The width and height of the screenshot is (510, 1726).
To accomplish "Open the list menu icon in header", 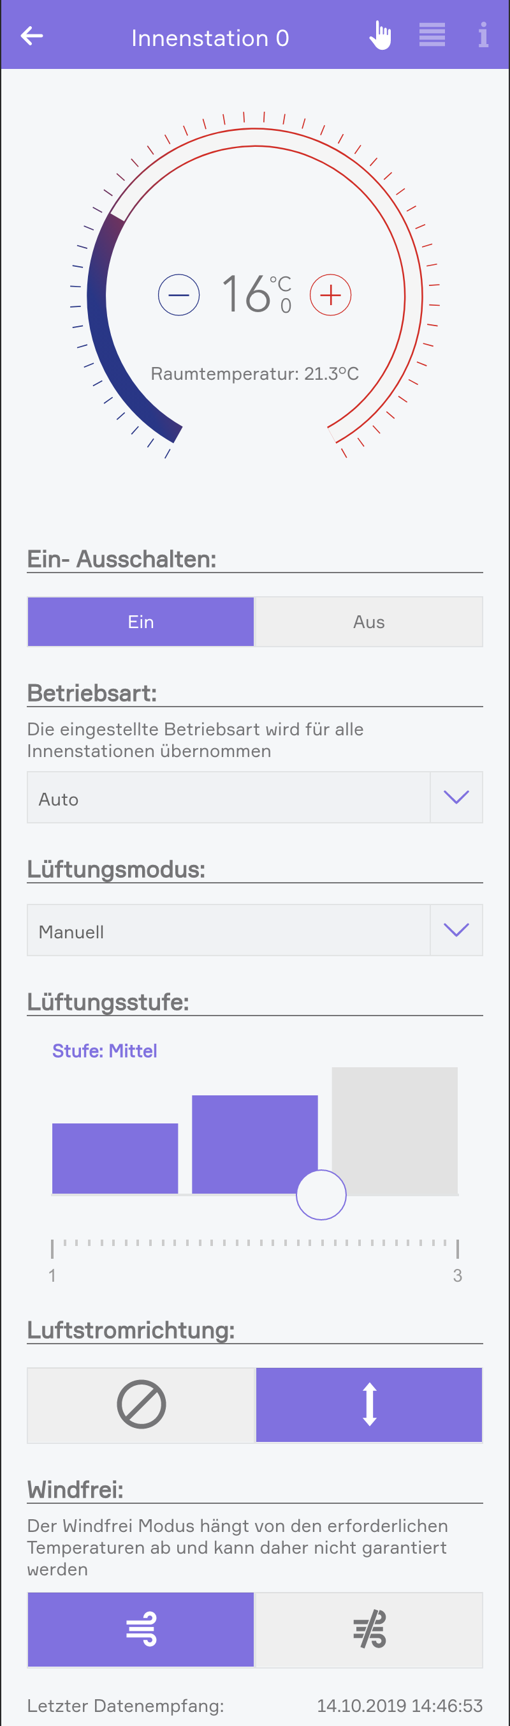I will pos(432,36).
